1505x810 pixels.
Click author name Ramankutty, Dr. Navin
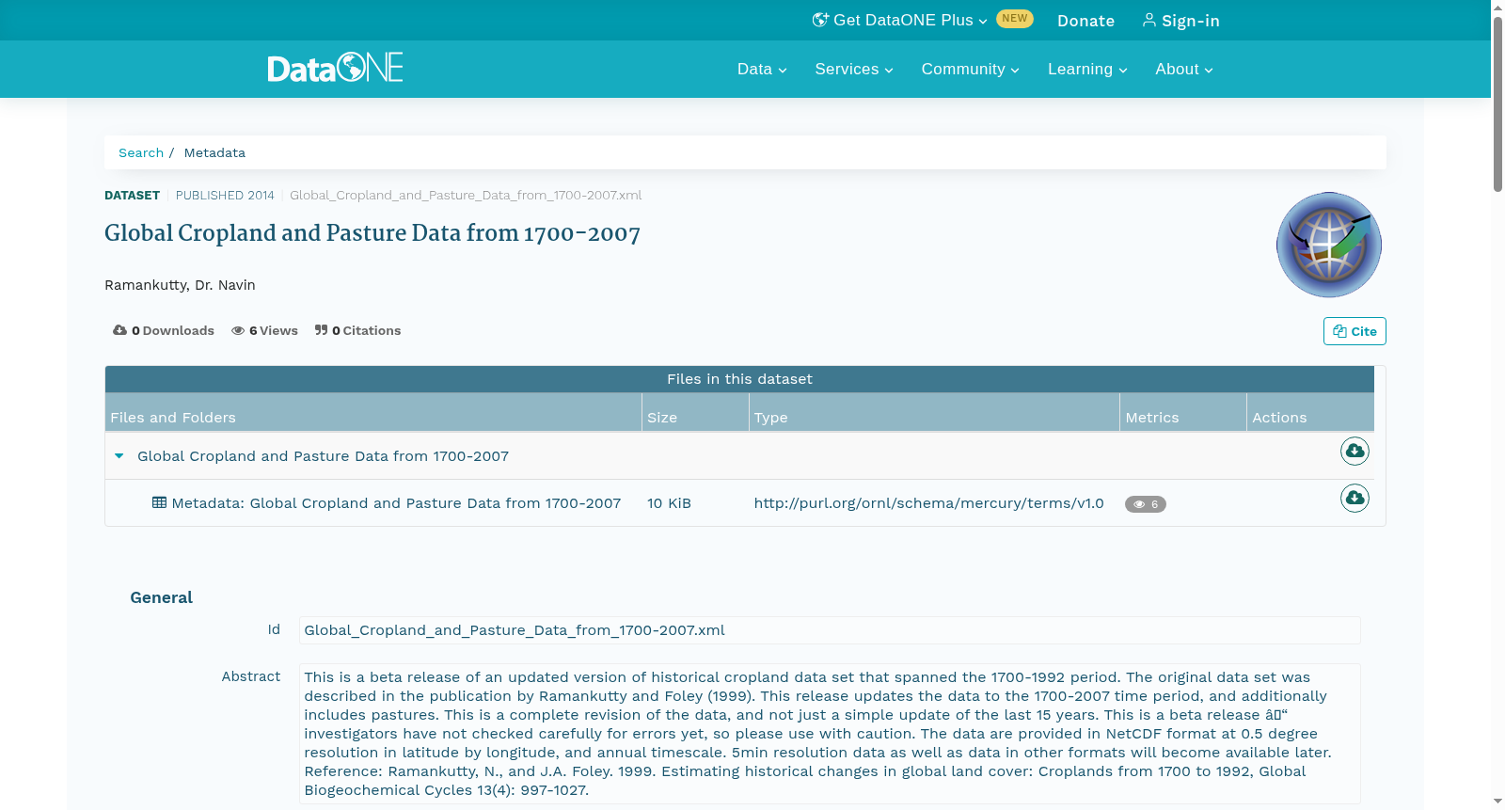180,285
